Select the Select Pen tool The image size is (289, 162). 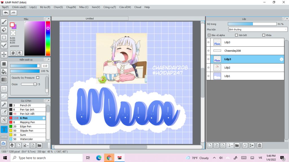point(4,112)
